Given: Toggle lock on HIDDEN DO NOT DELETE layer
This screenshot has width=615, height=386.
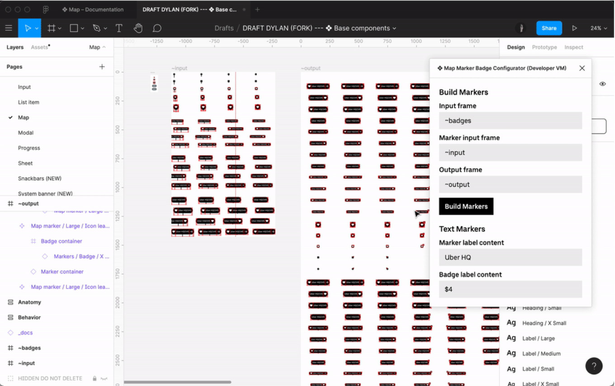Looking at the screenshot, I should coord(95,378).
